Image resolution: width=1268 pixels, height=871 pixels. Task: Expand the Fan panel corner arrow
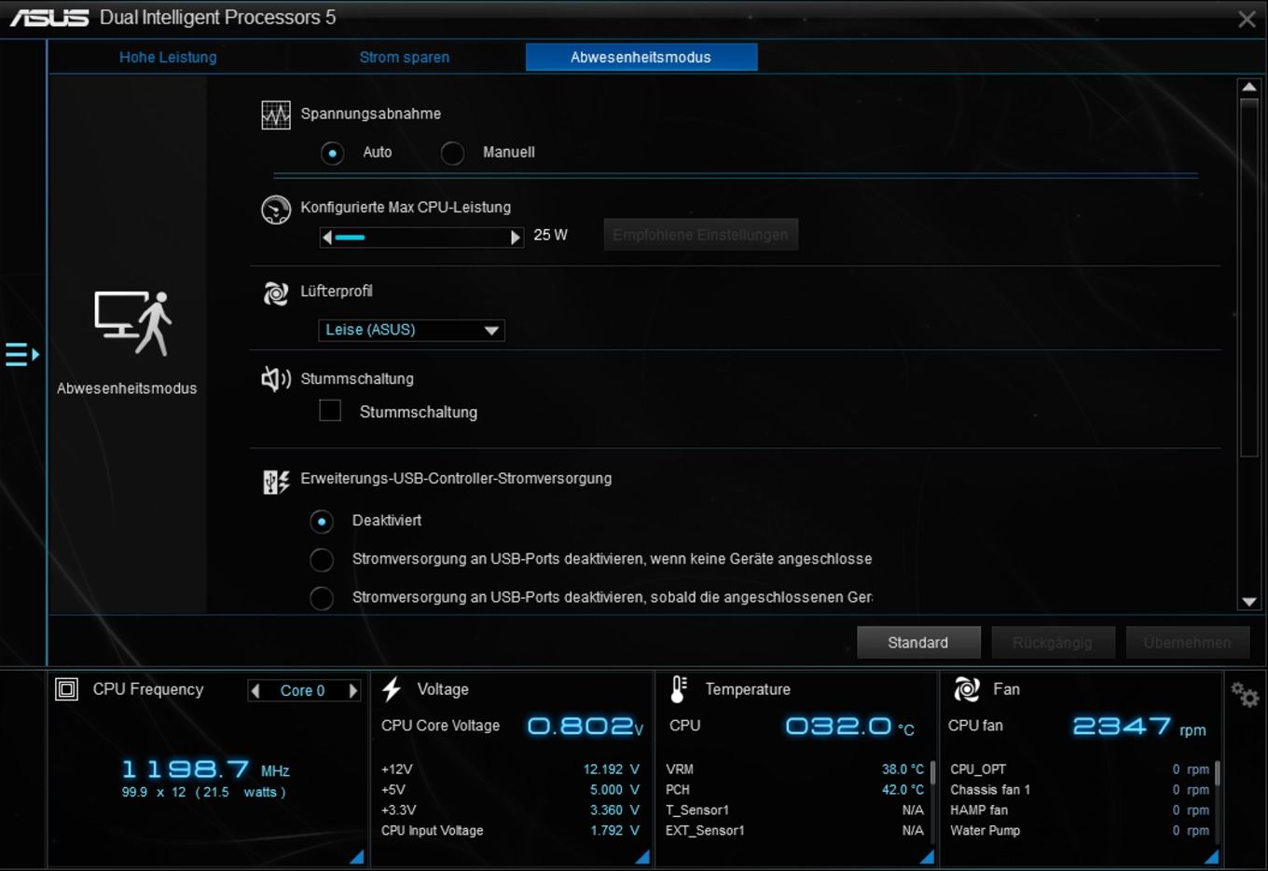(1211, 856)
